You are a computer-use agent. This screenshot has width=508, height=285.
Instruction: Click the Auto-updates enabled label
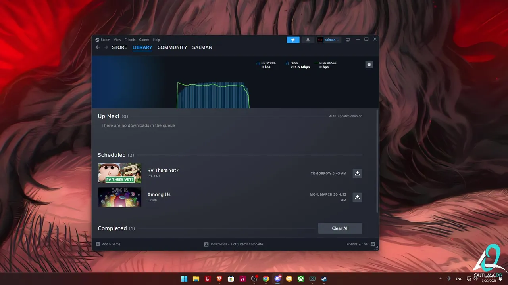345,116
